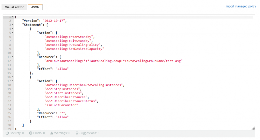This screenshot has width=260, height=140.
Task: Click the autoscaling:EnterStandby action string
Action: (x=67, y=37)
